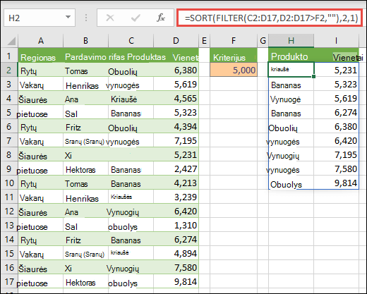Select column H header
The height and width of the screenshot is (294, 367).
(x=291, y=41)
